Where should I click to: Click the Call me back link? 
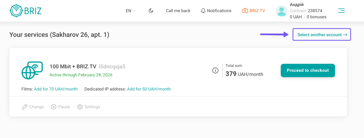pyautogui.click(x=178, y=11)
